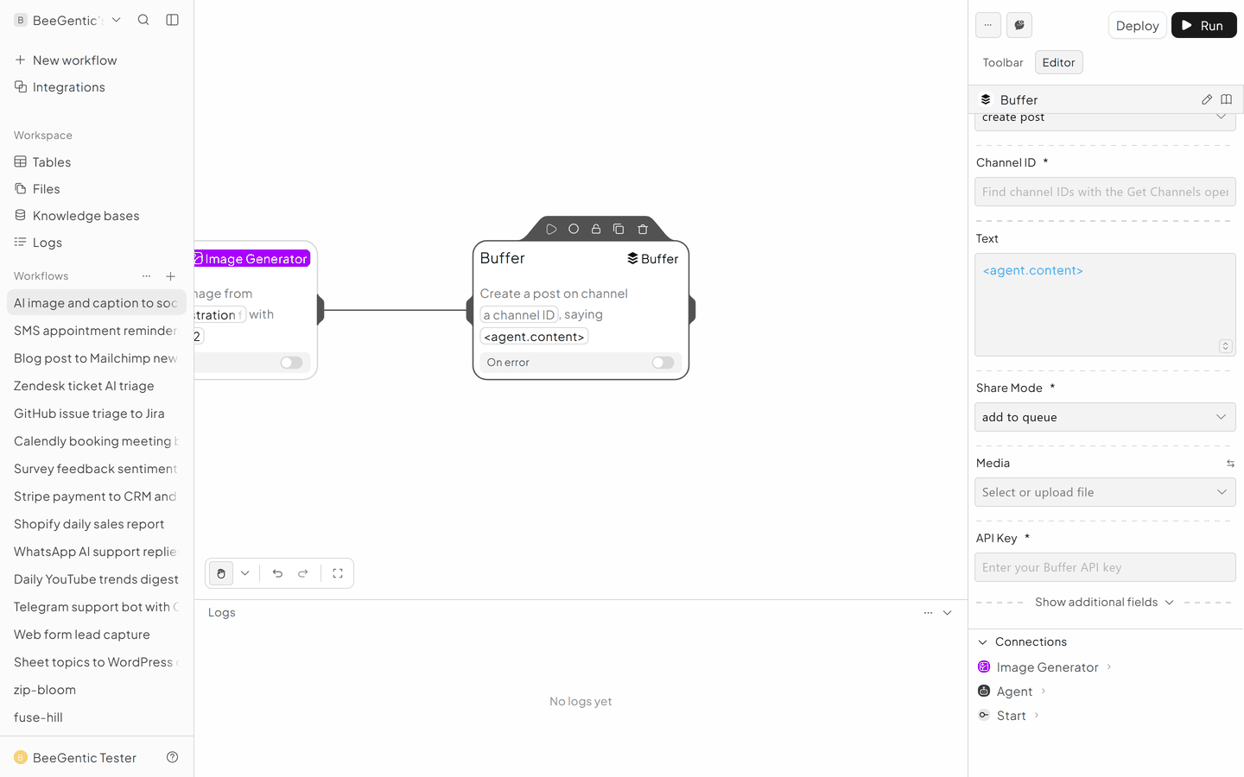Open the chat bubble icon near Deploy
This screenshot has width=1244, height=777.
coord(1019,25)
